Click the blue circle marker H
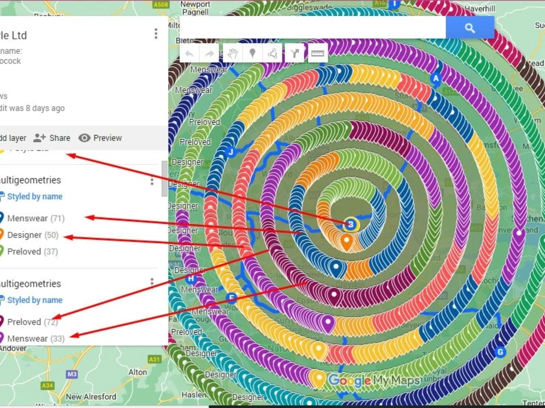This screenshot has width=545, height=408. coord(191,278)
